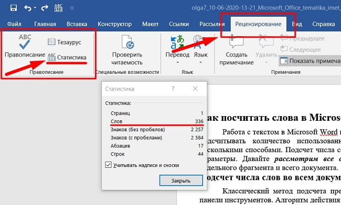Screen dimensions: 341x205
Task: Click the Слов 336 row
Action: click(157, 121)
